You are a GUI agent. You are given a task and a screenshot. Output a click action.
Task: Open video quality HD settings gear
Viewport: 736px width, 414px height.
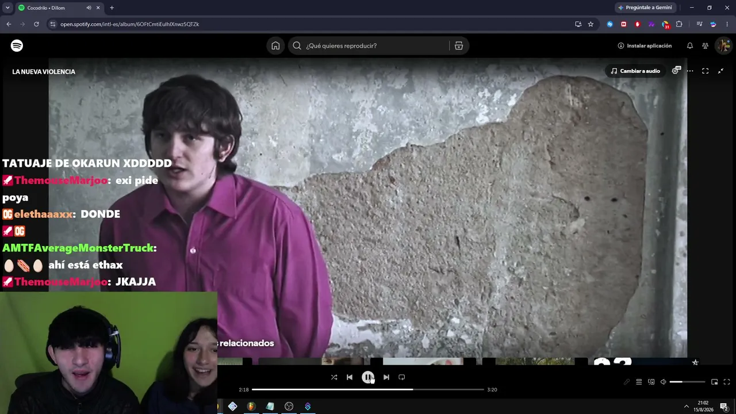coord(676,71)
